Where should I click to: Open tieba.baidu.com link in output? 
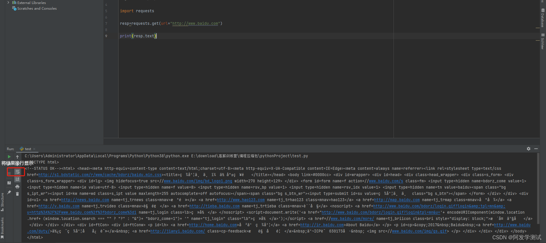point(214,206)
